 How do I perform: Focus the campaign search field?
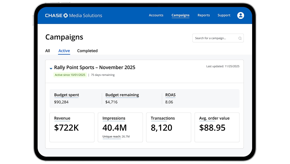215,38
